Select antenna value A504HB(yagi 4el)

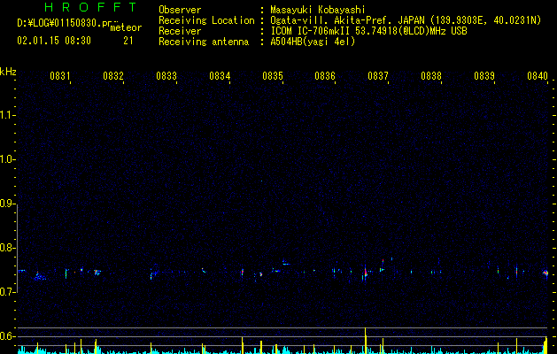coord(313,42)
